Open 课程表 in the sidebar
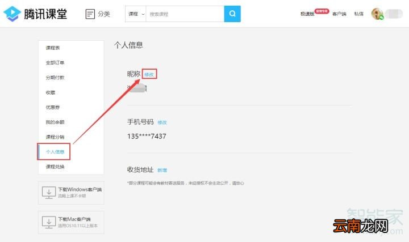The height and width of the screenshot is (242, 409). click(53, 48)
